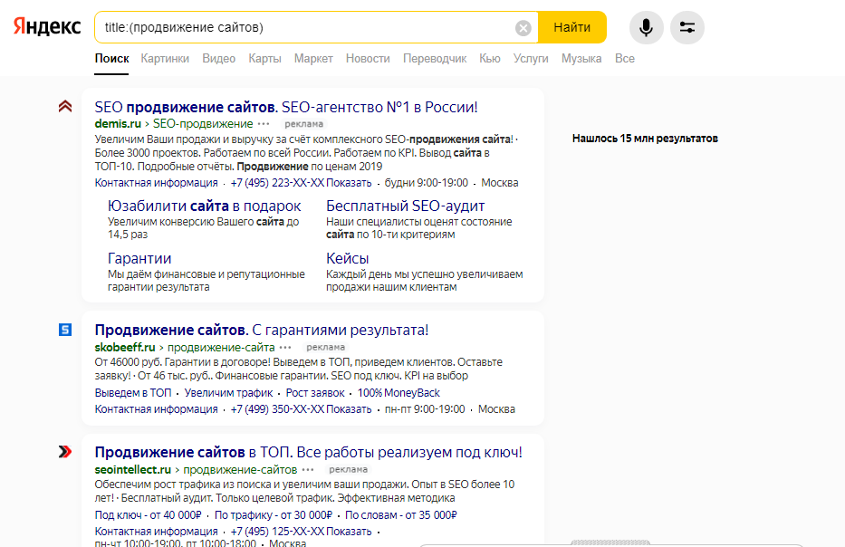Open the Кью tab
Viewport: 845px width, 547px height.
click(x=490, y=59)
